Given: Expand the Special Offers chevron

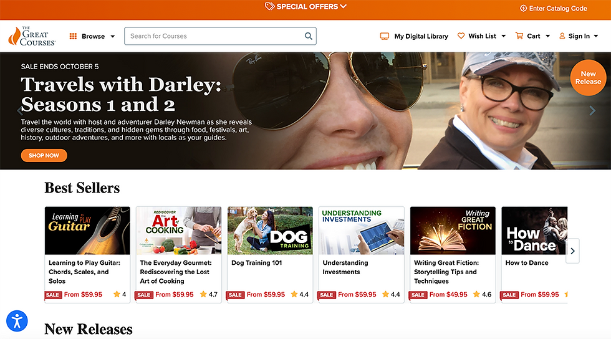Looking at the screenshot, I should pyautogui.click(x=343, y=6).
